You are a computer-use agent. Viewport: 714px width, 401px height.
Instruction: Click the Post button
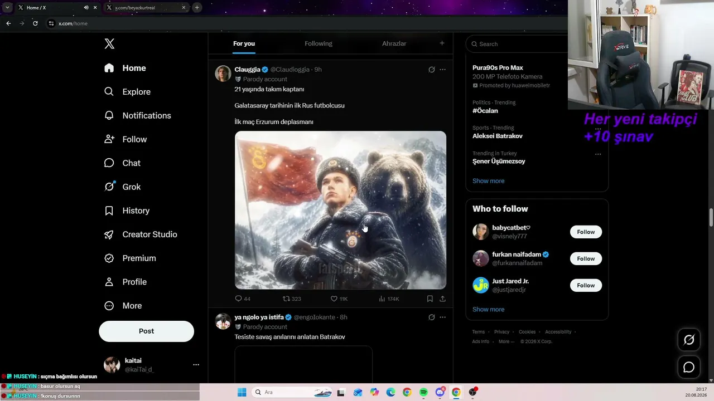coord(146,331)
